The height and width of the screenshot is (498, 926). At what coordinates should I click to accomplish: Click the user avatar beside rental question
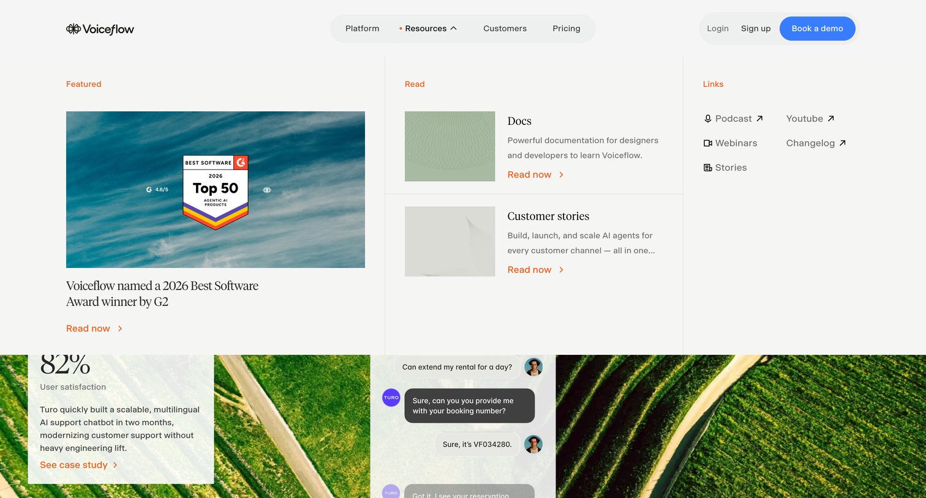tap(533, 367)
